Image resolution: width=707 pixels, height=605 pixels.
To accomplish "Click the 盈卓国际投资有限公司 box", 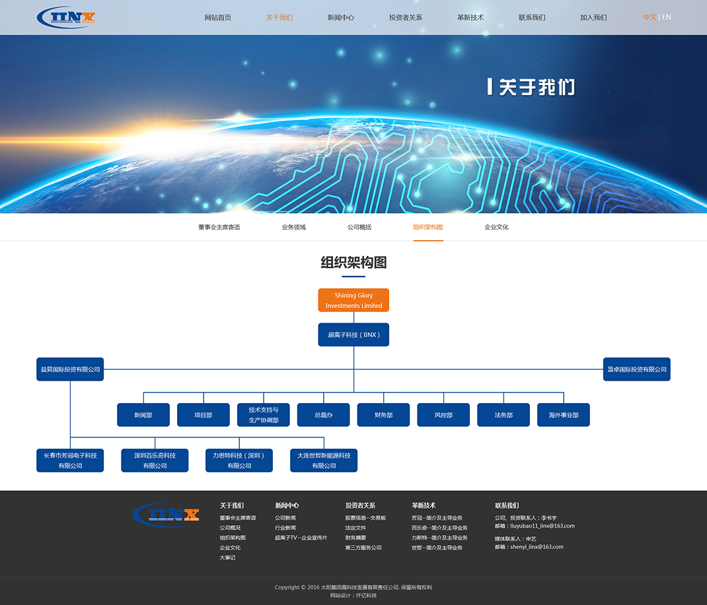I will [x=636, y=369].
